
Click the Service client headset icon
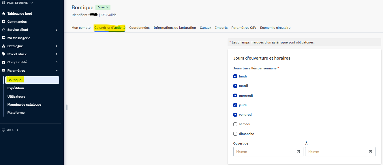click(x=3, y=30)
